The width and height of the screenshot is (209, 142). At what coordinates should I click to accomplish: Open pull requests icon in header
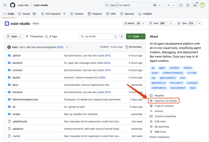click(188, 5)
